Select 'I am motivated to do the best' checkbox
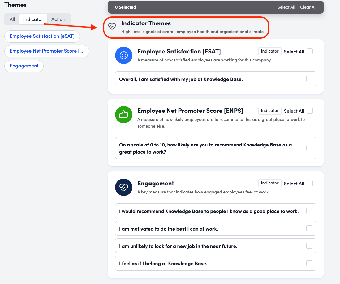This screenshot has height=284, width=340. point(309,229)
